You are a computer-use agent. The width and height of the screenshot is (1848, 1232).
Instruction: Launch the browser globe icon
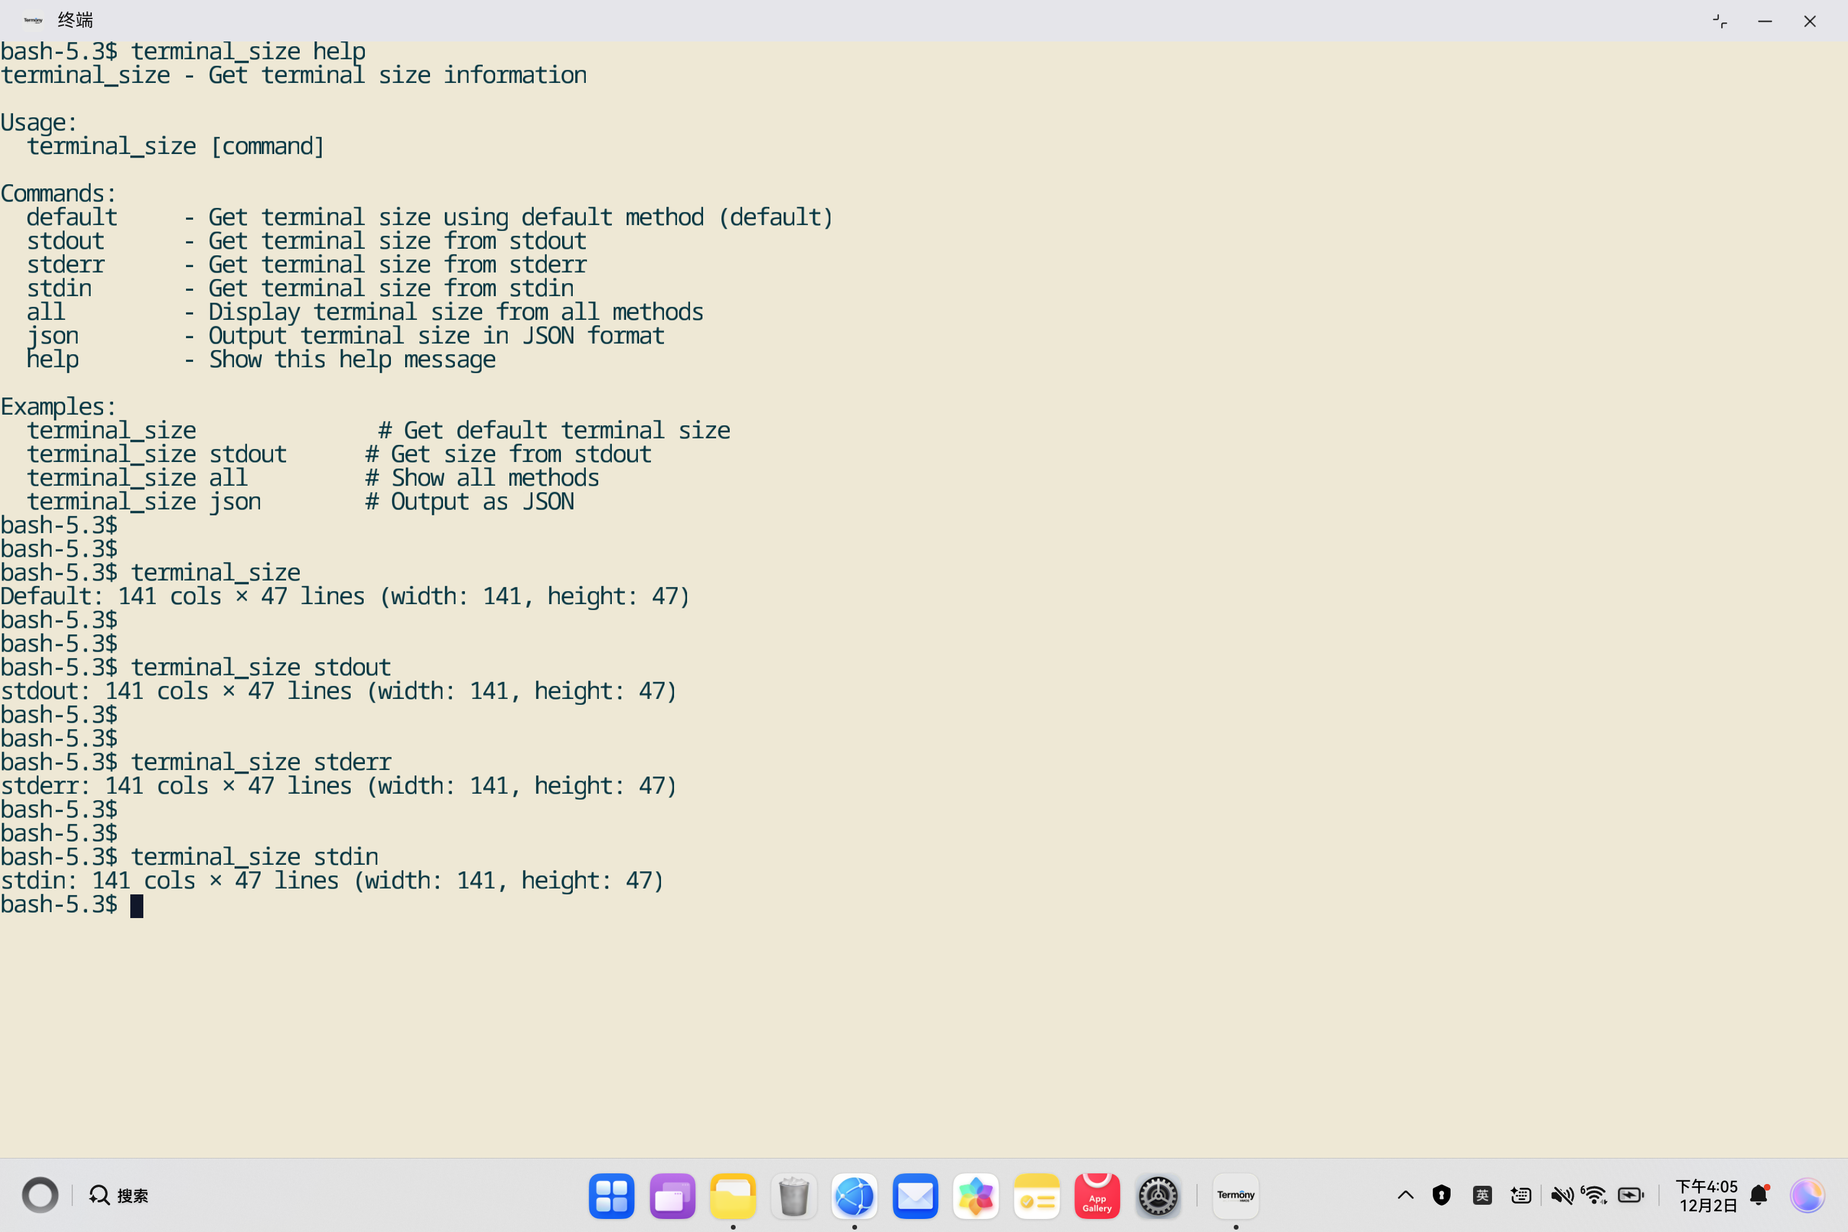pyautogui.click(x=854, y=1196)
